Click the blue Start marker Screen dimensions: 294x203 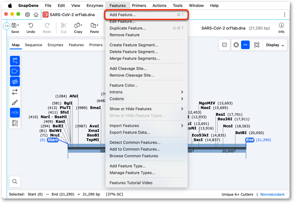pos(53,140)
